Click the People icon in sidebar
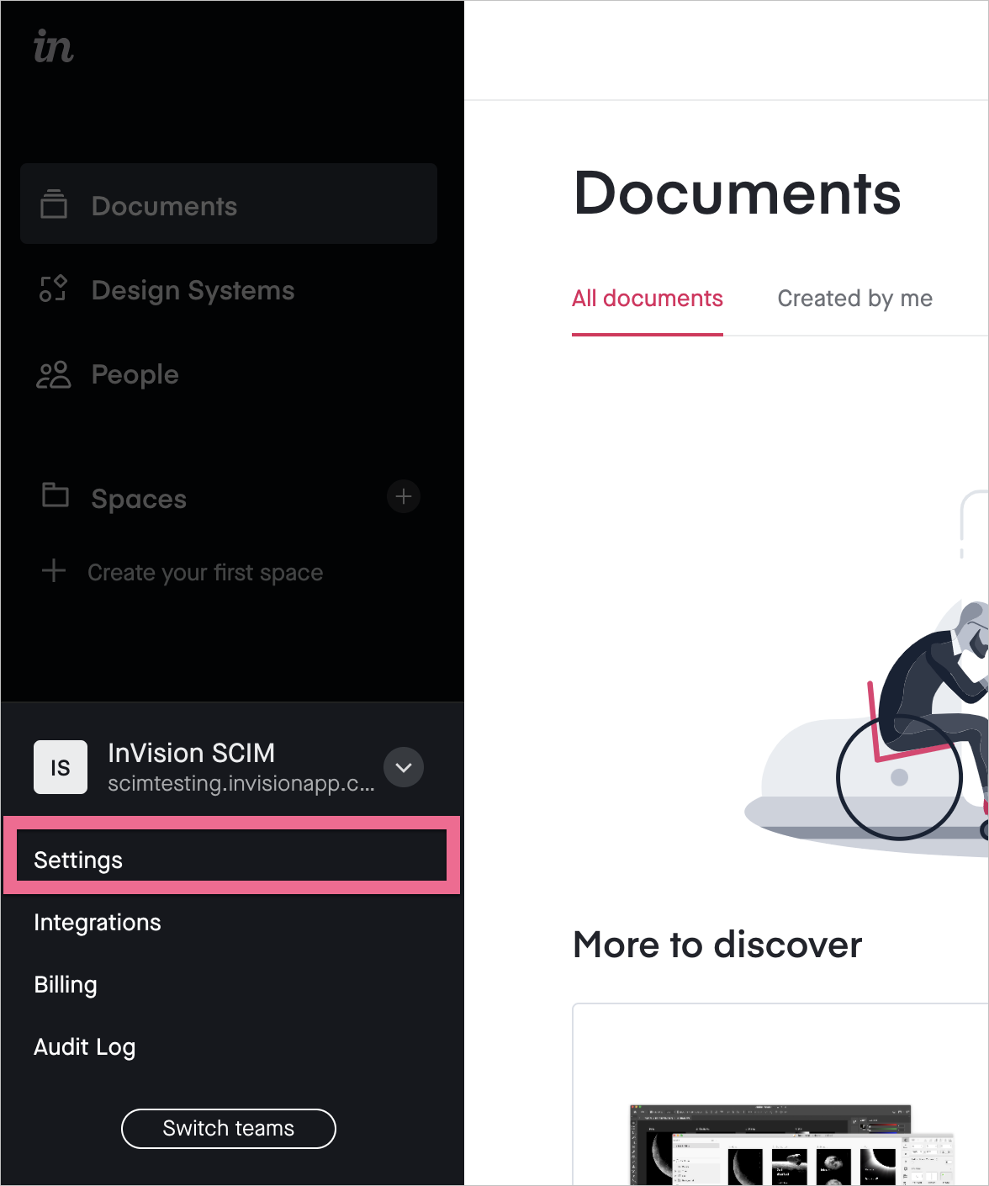989x1186 pixels. (x=53, y=375)
